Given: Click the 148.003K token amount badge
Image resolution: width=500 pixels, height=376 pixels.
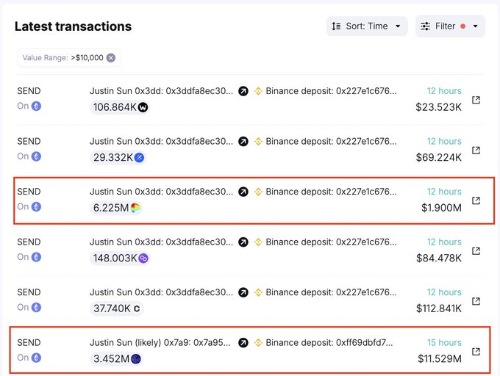Looking at the screenshot, I should coord(120,258).
